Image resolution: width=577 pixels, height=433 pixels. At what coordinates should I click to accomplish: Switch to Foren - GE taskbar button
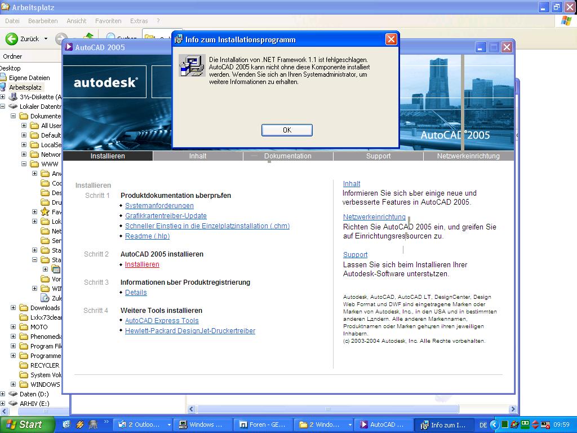tap(263, 425)
